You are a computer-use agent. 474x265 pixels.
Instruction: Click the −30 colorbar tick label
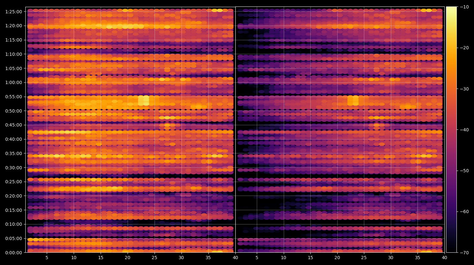[464, 89]
